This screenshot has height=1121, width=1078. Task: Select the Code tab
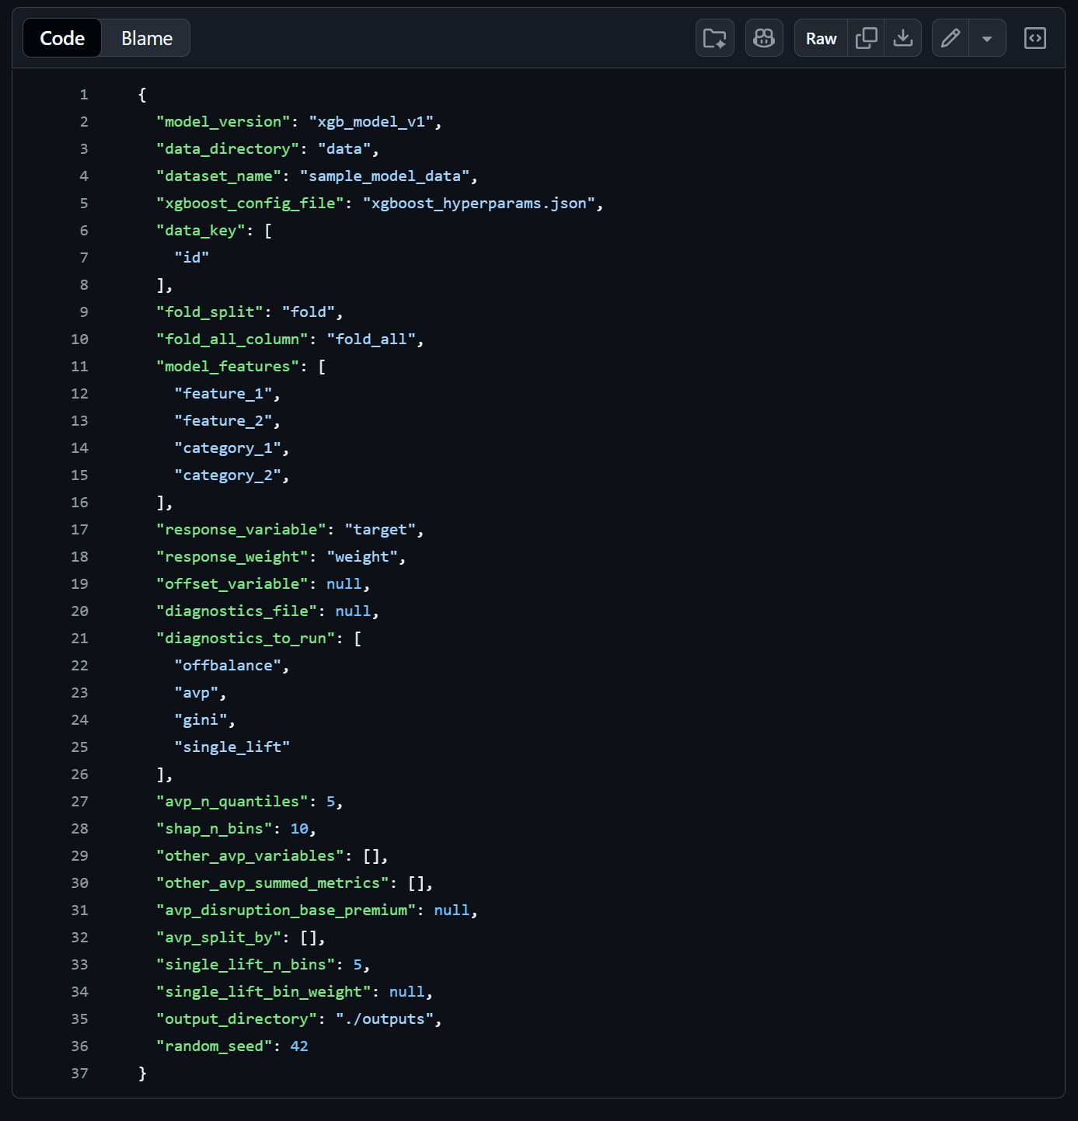(61, 37)
